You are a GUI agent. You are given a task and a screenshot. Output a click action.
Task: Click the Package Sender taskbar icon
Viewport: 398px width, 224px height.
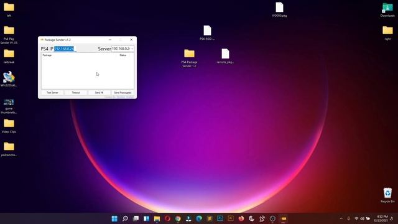point(284,218)
